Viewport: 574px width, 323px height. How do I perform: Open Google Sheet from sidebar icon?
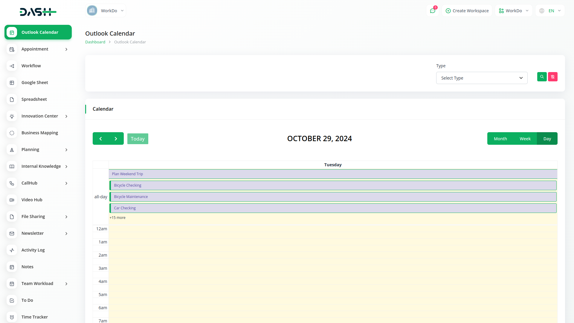coord(12,83)
